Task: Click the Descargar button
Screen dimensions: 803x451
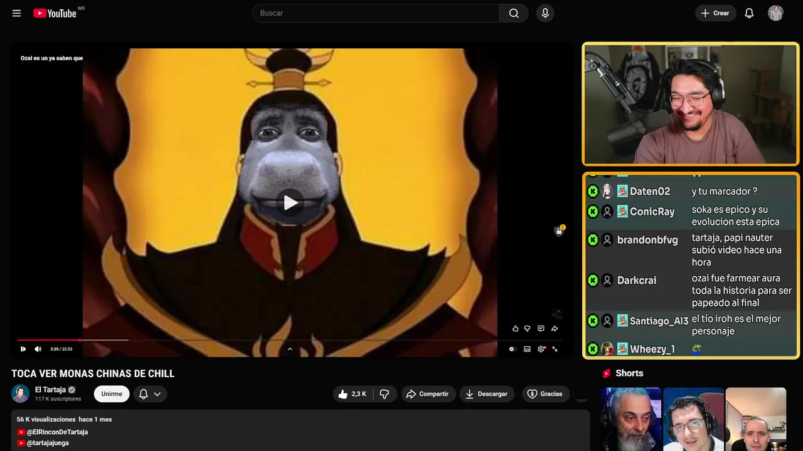Action: (x=486, y=394)
